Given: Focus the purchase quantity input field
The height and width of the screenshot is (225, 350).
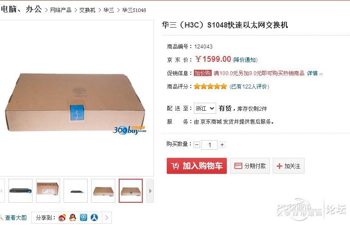Looking at the screenshot, I should pyautogui.click(x=209, y=145).
